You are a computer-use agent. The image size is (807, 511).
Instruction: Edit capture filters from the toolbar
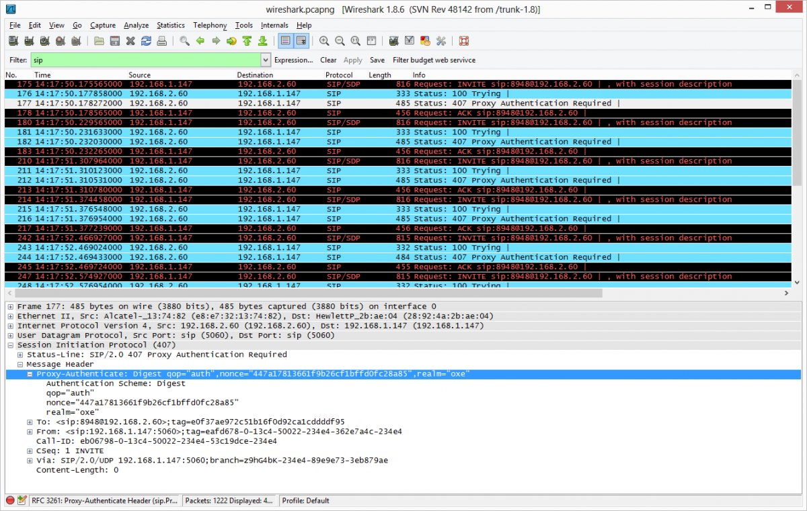[394, 41]
